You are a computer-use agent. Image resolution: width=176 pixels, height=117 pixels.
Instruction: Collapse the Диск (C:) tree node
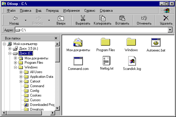coord(10,53)
